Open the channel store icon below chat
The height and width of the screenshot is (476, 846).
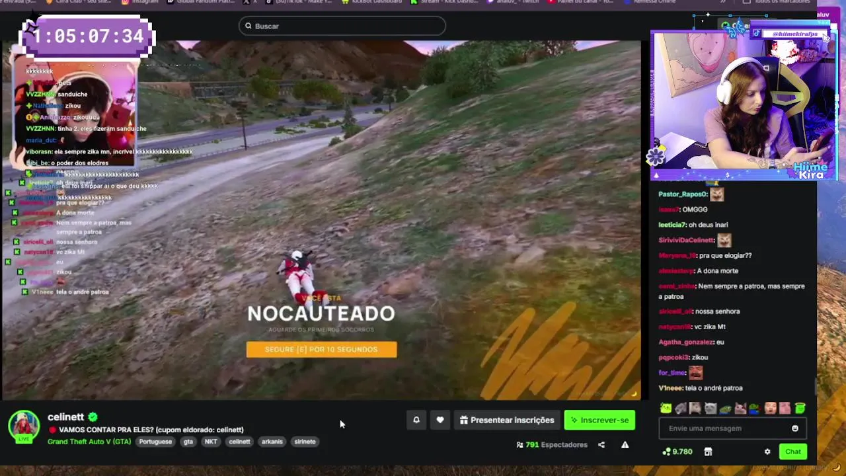(708, 452)
